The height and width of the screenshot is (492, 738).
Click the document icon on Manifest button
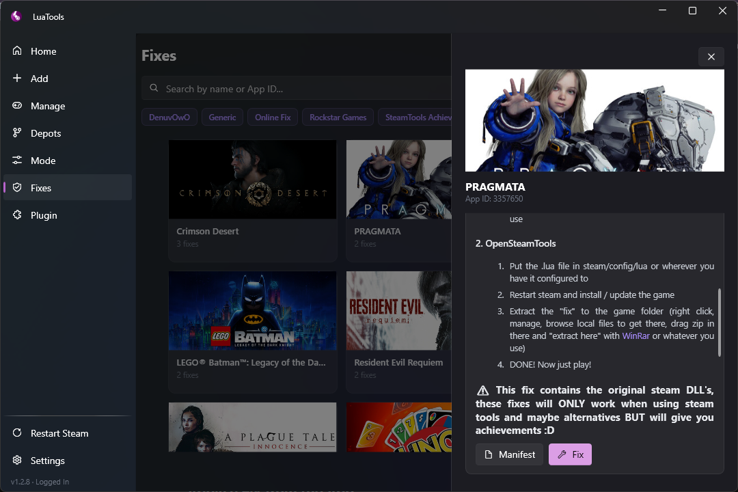click(x=489, y=454)
